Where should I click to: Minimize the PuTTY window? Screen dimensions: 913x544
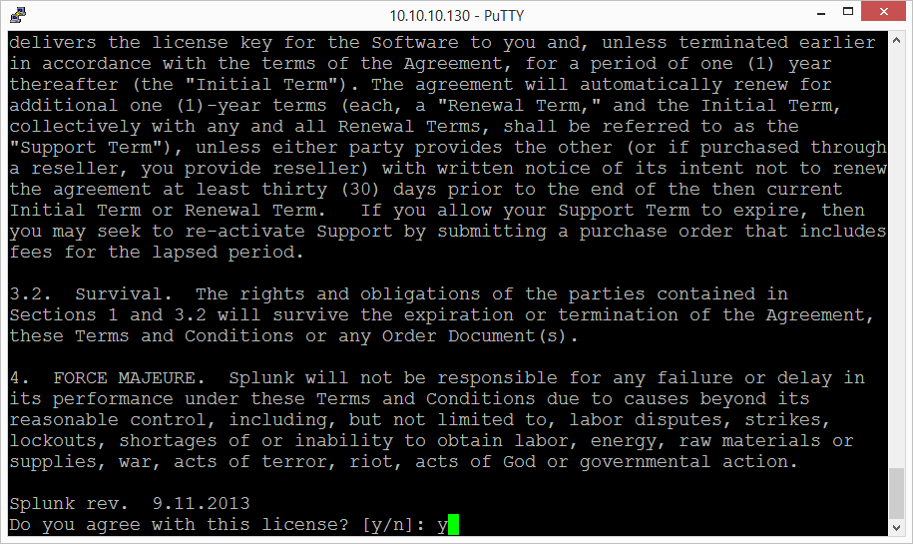coord(821,13)
